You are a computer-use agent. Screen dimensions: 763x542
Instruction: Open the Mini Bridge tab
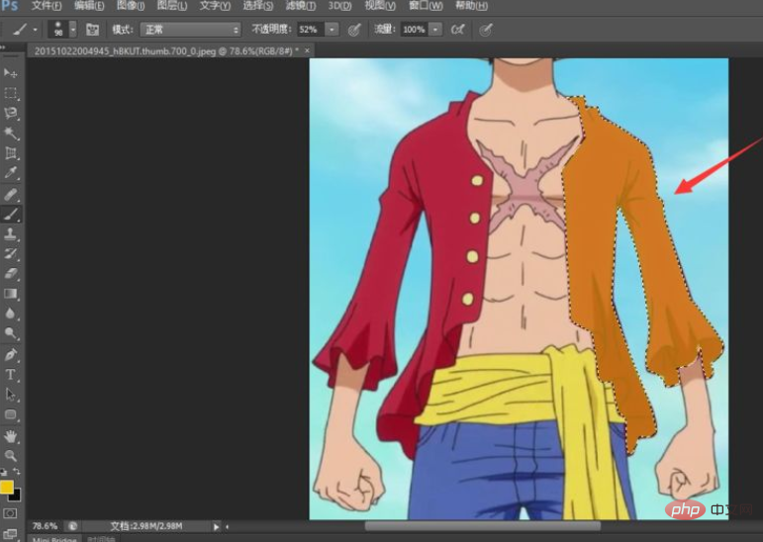54,539
